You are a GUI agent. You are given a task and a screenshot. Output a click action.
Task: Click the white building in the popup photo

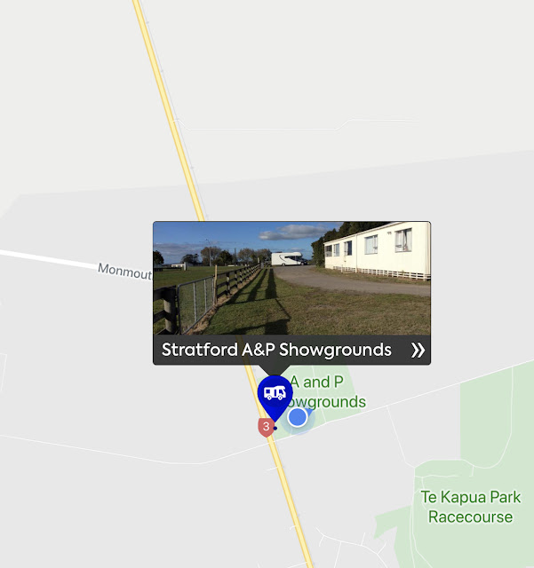click(378, 250)
